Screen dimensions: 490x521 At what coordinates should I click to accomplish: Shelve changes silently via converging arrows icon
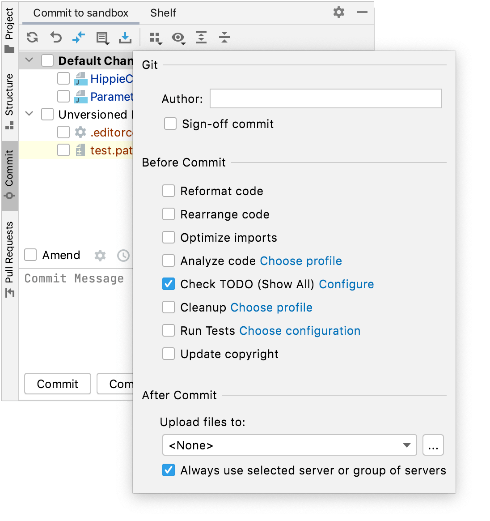pyautogui.click(x=79, y=38)
